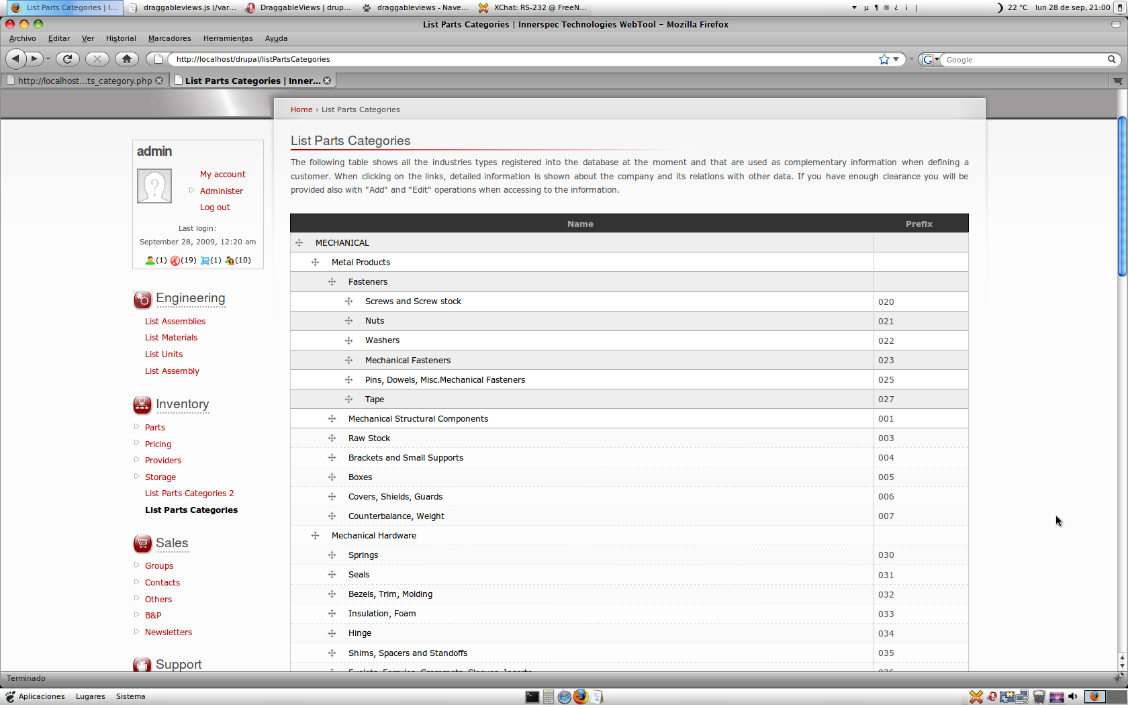Open the List Materials link
This screenshot has height=705, width=1128.
171,338
